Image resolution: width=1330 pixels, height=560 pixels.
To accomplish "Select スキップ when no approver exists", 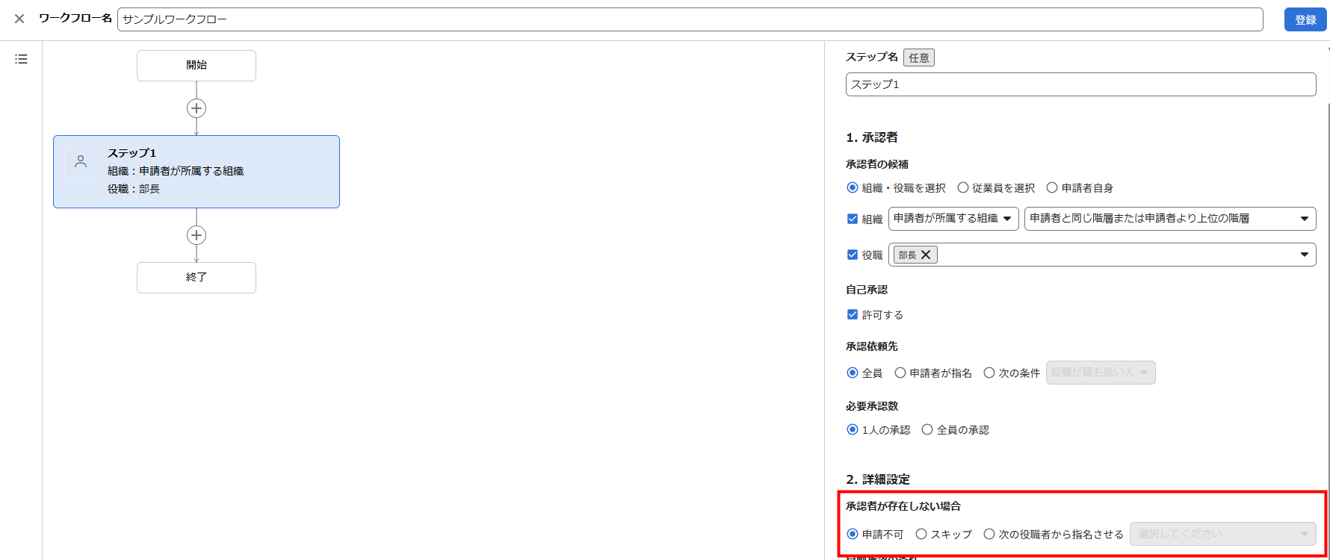I will 921,534.
